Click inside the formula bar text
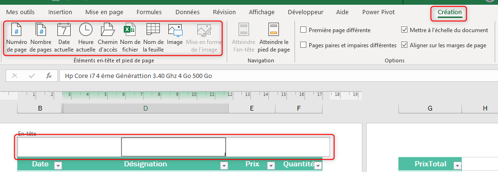Image resolution: width=498 pixels, height=172 pixels. click(138, 76)
